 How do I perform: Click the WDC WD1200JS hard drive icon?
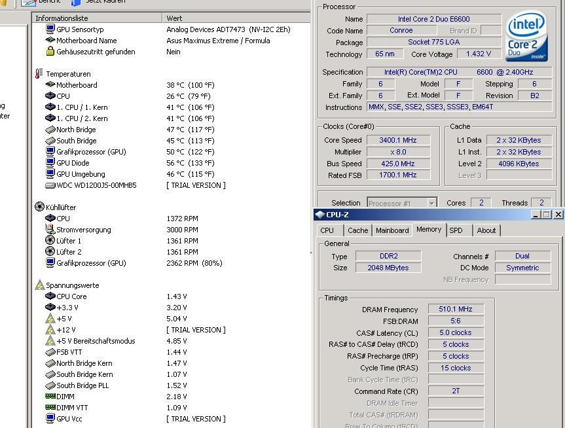pyautogui.click(x=50, y=185)
